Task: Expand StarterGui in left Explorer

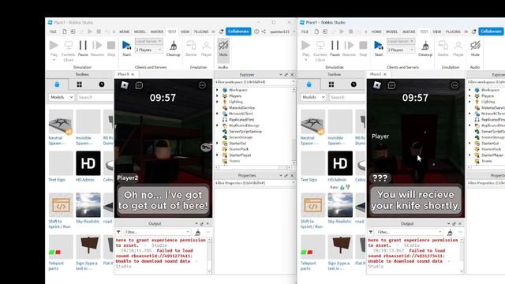Action: pyautogui.click(x=218, y=143)
